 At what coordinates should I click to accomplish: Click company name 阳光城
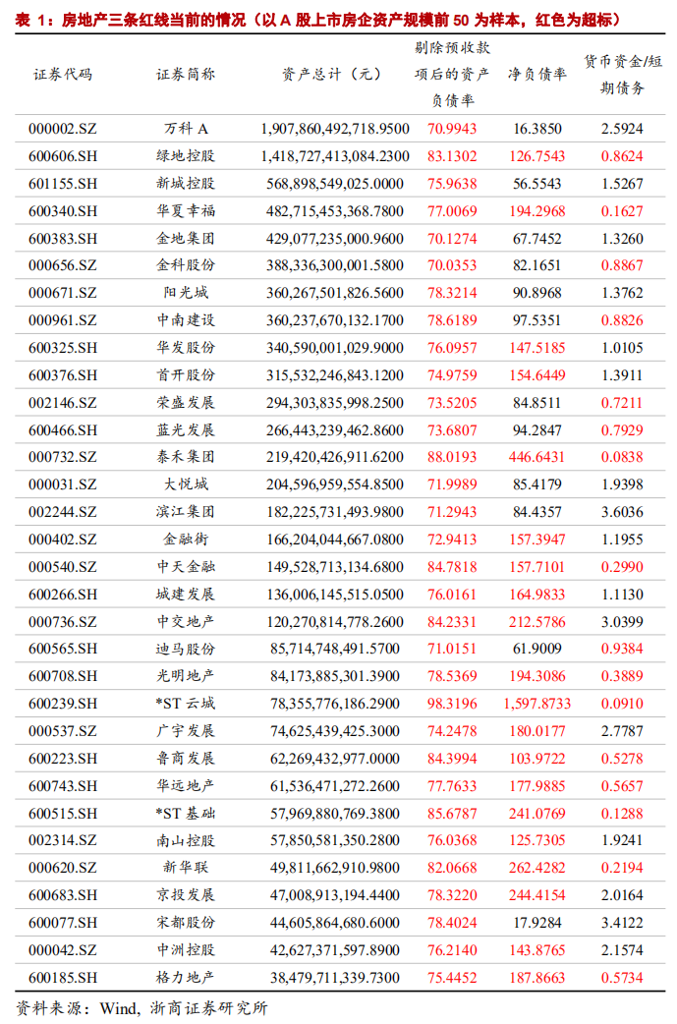click(x=186, y=293)
